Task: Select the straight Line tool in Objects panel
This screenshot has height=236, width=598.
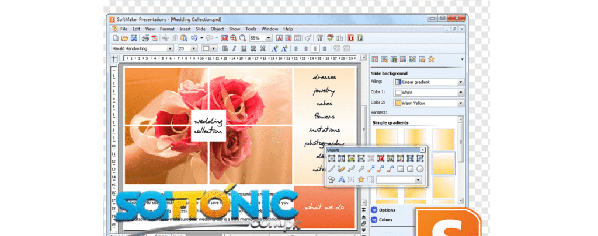Action: point(332,168)
